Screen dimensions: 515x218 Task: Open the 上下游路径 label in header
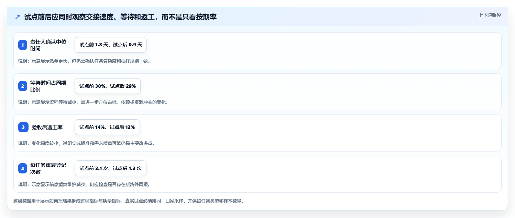[x=490, y=15]
